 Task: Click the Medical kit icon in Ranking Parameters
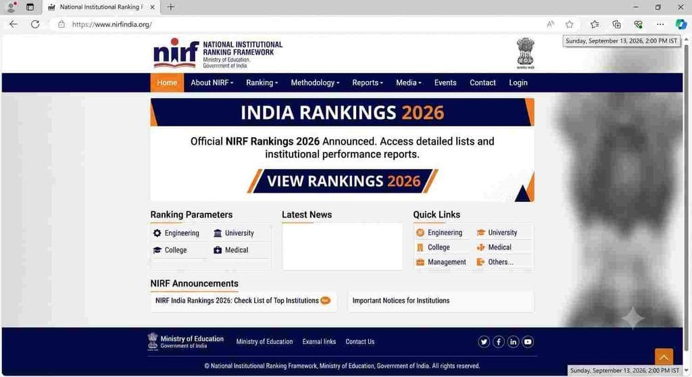(x=218, y=250)
